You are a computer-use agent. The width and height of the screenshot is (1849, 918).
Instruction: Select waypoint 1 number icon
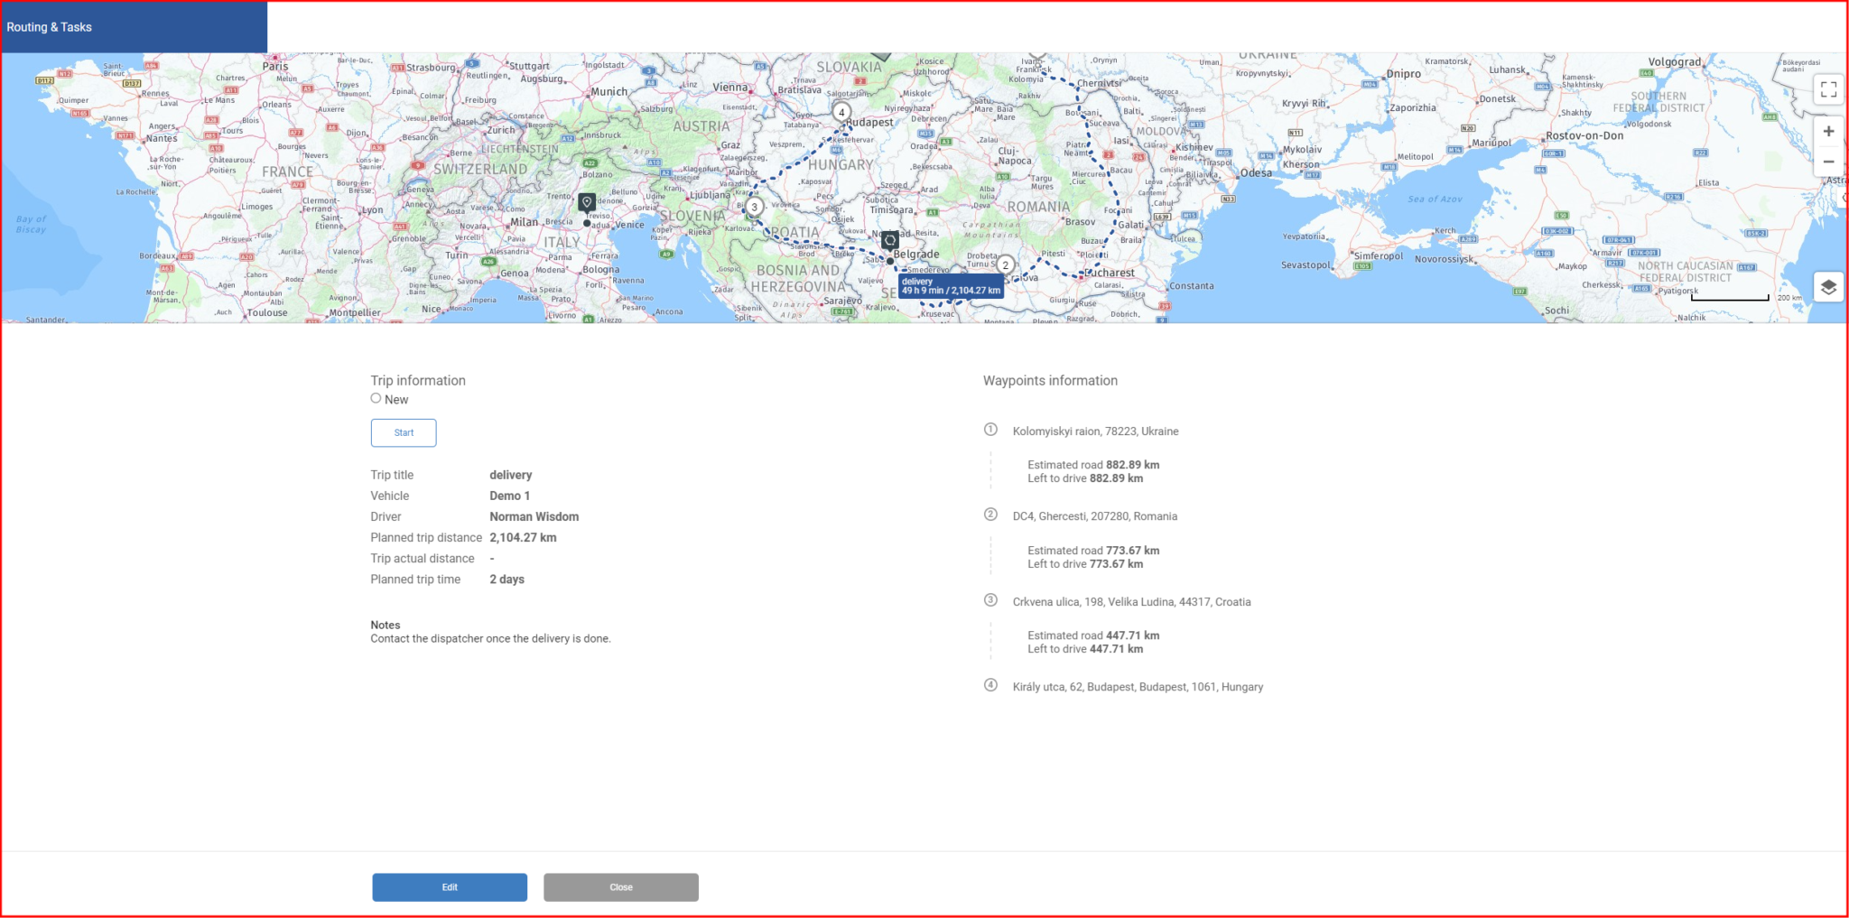pyautogui.click(x=990, y=430)
